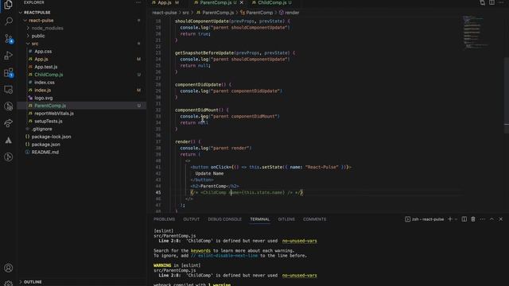Open App.js in the explorer
This screenshot has width=509, height=286.
41,59
